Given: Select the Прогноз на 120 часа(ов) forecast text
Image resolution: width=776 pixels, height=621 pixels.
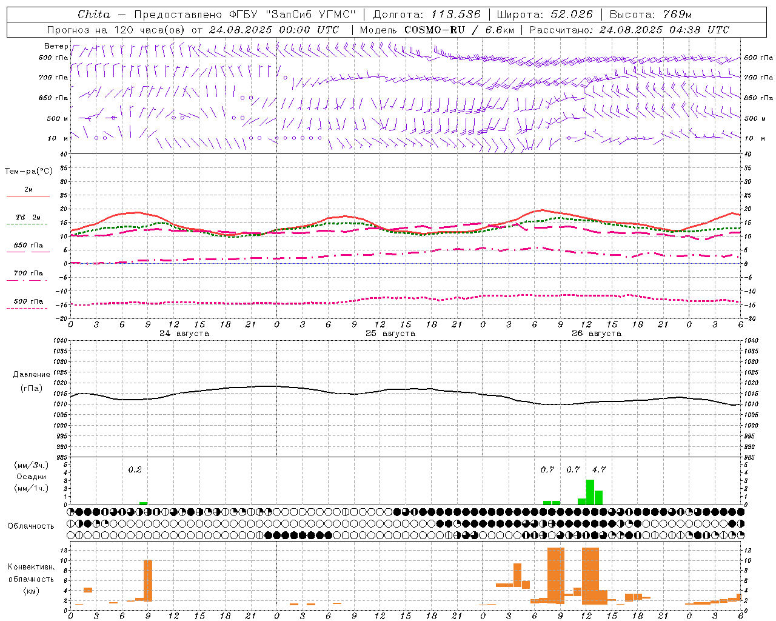Looking at the screenshot, I should click(116, 30).
